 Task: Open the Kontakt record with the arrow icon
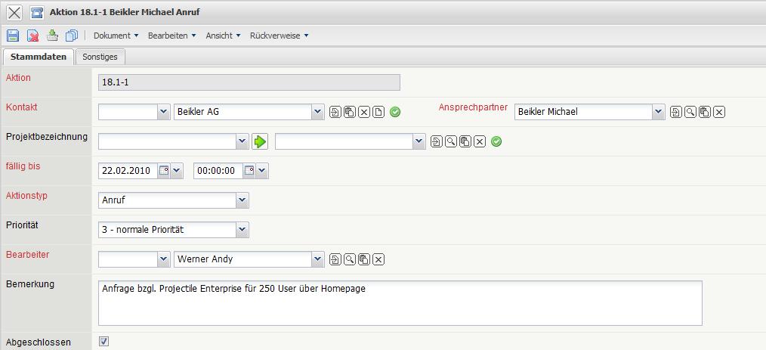coord(335,112)
